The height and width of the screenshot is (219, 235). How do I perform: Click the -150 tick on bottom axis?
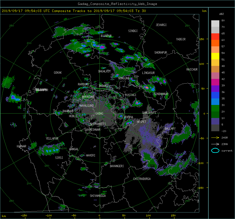(x=24, y=216)
